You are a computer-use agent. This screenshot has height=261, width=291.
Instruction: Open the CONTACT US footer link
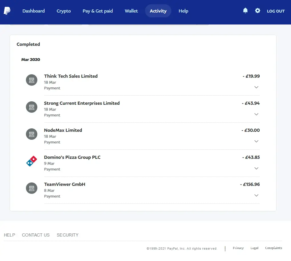36,235
